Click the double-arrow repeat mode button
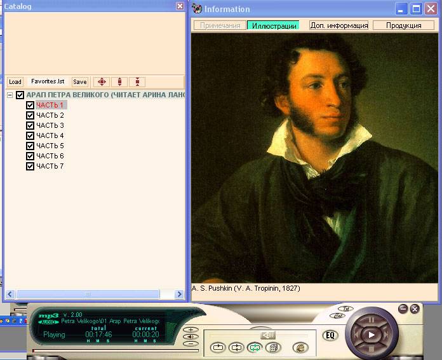The image size is (442, 360). tap(236, 347)
